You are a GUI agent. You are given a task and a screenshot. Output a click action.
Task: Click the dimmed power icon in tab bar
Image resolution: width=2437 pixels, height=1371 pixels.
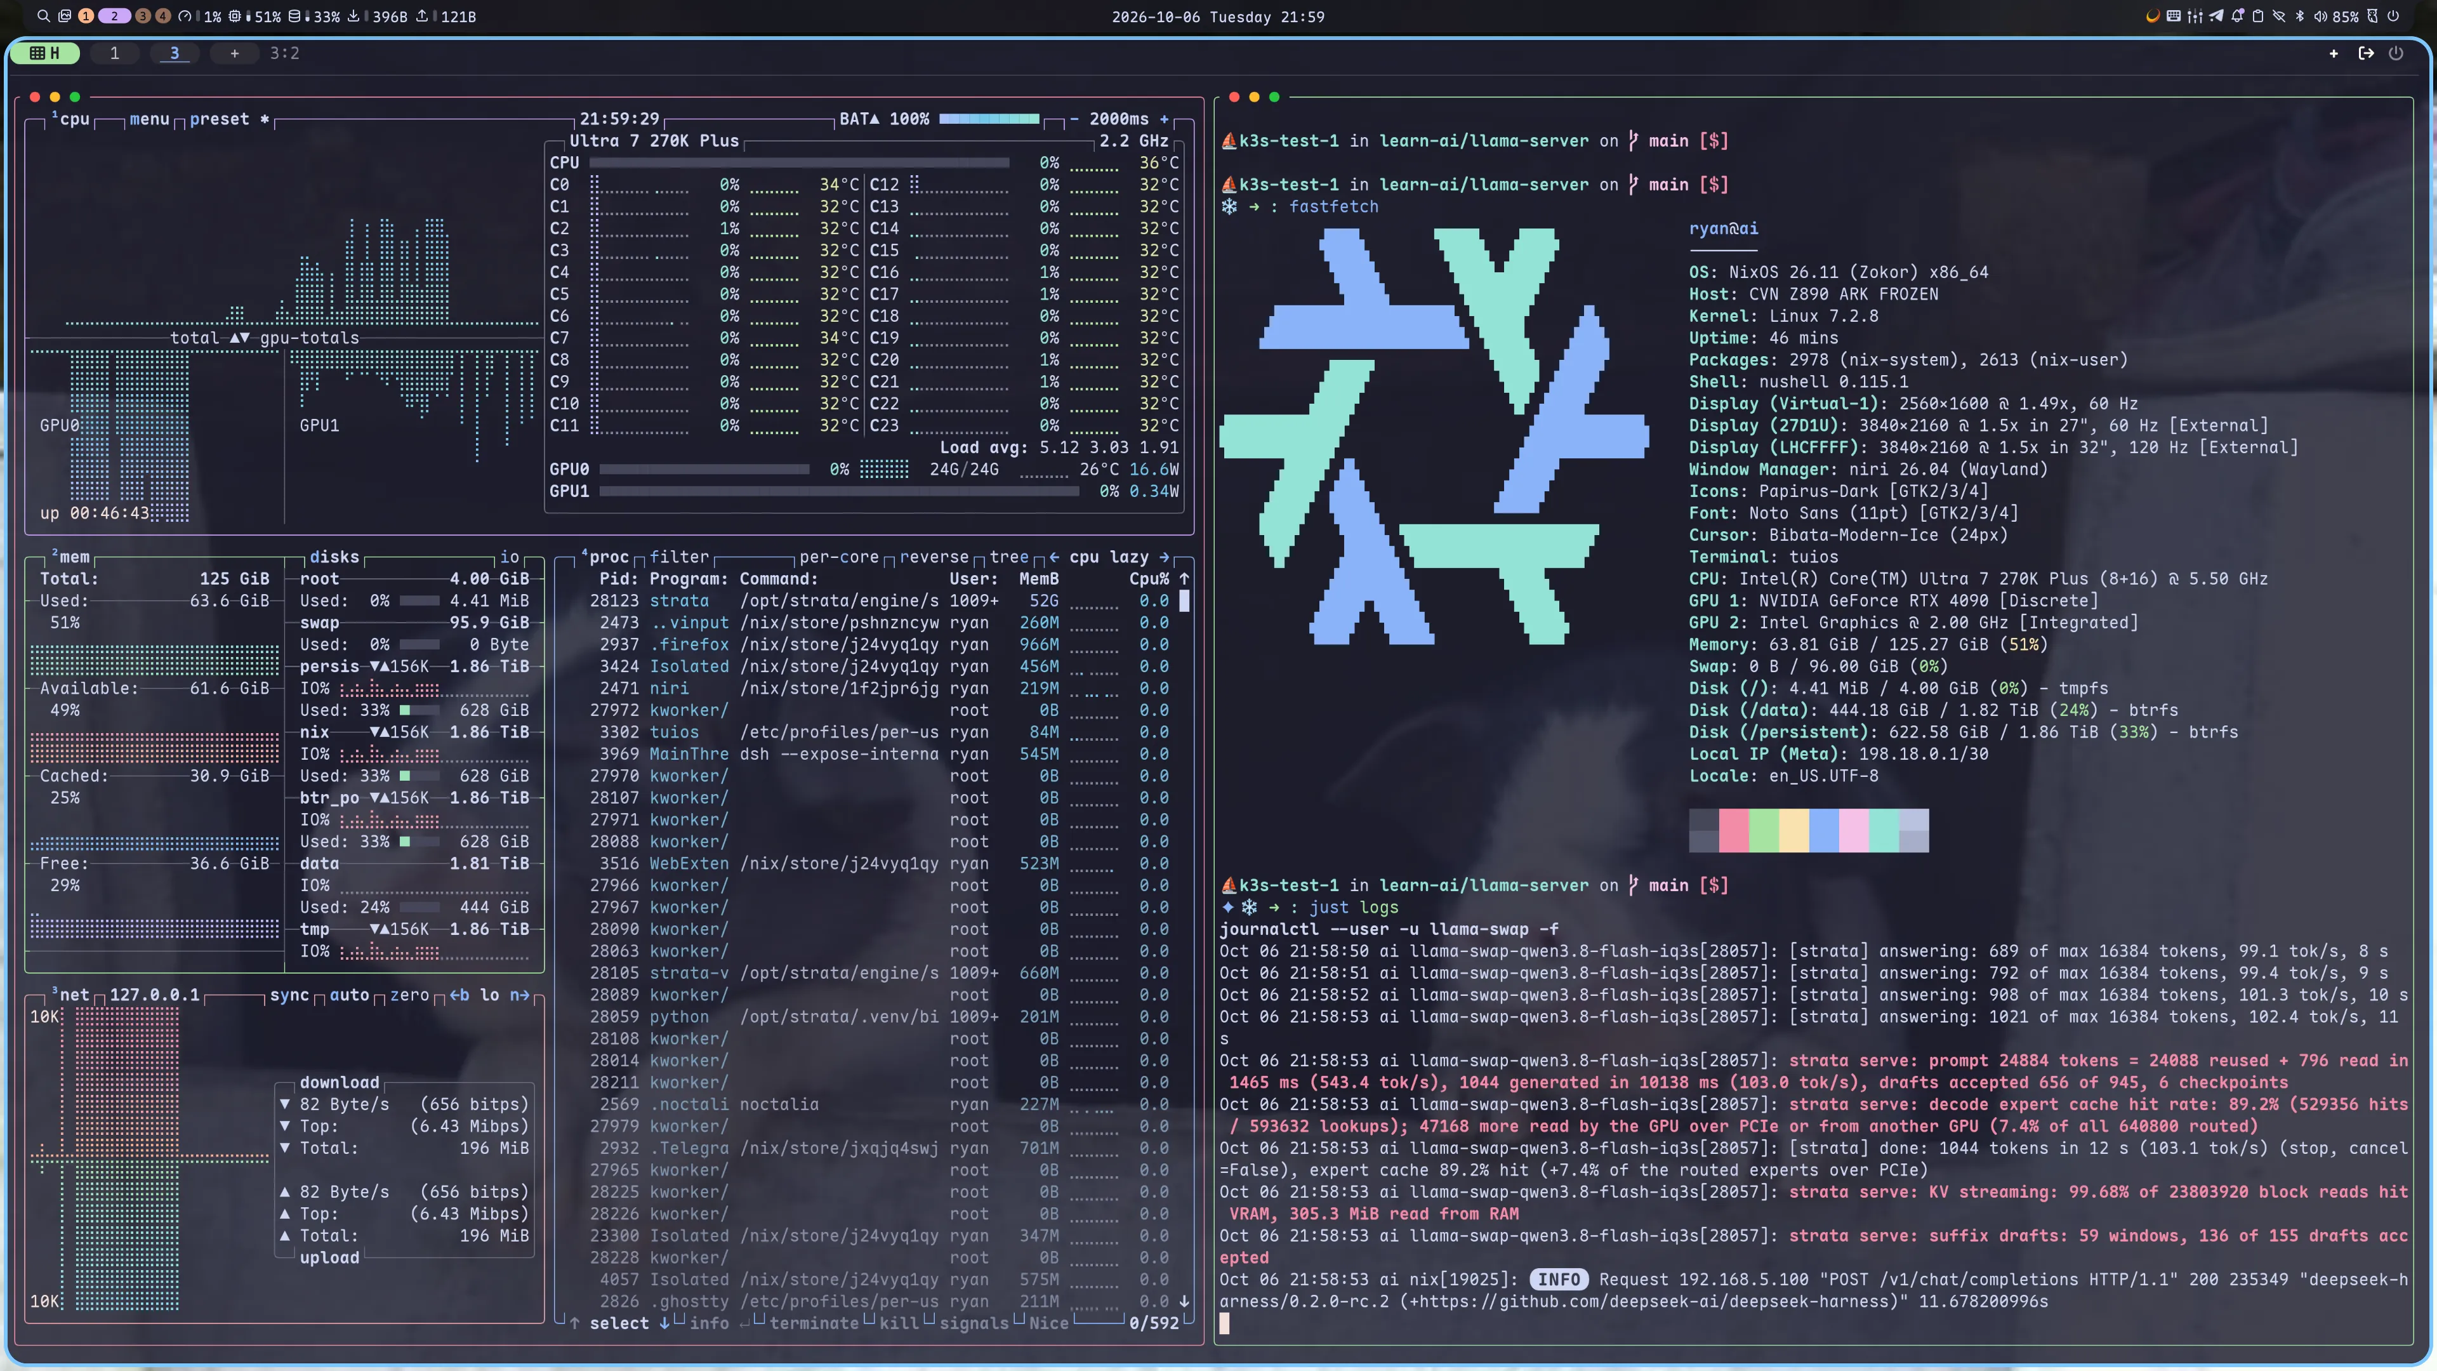click(x=2396, y=53)
